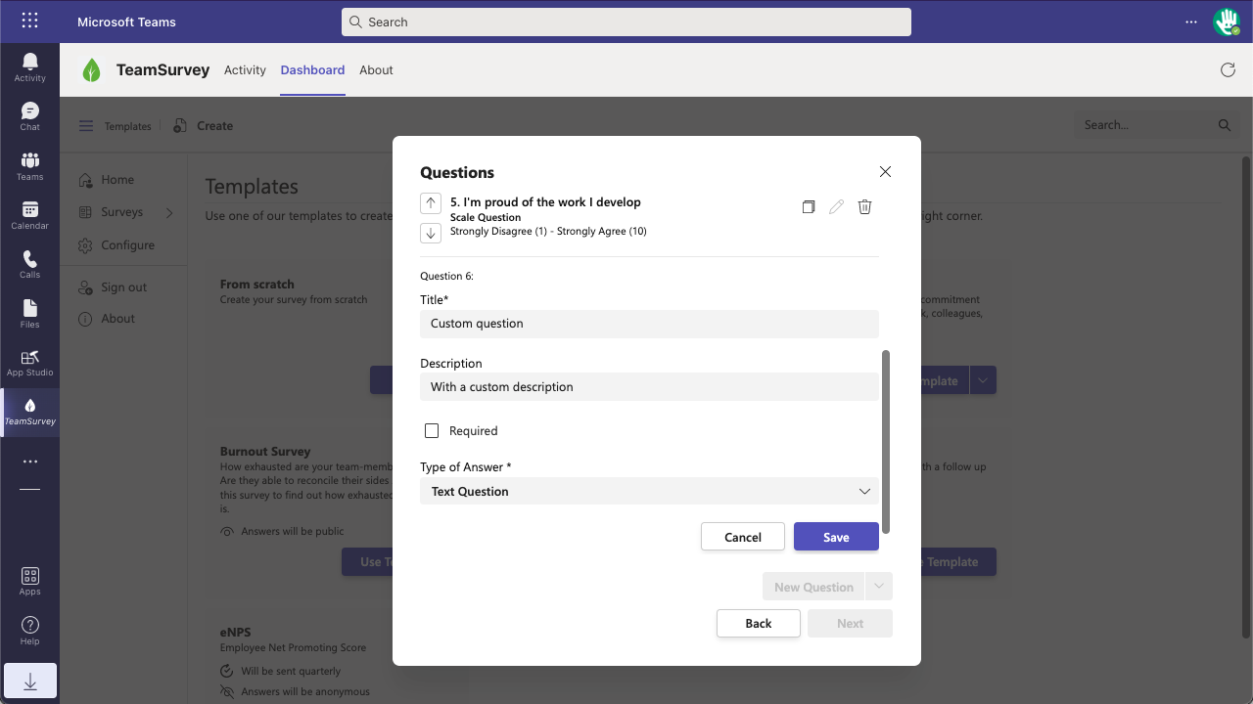
Task: Check the Required checkbox
Action: coord(432,431)
